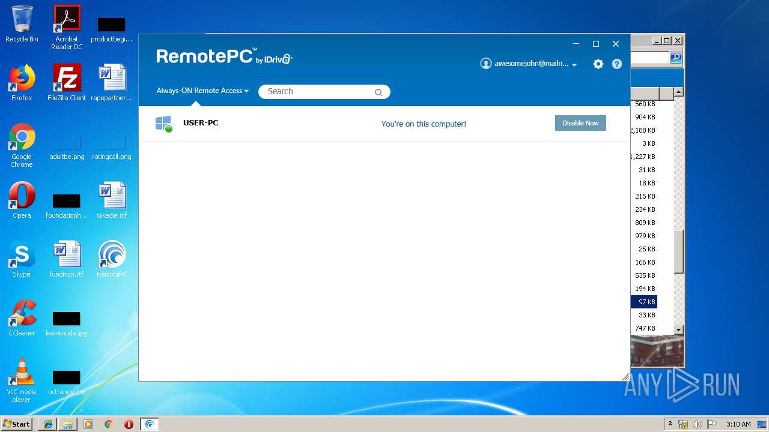Viewport: 769px width, 432px height.
Task: Click the RemotePC taskbar button
Action: click(150, 424)
